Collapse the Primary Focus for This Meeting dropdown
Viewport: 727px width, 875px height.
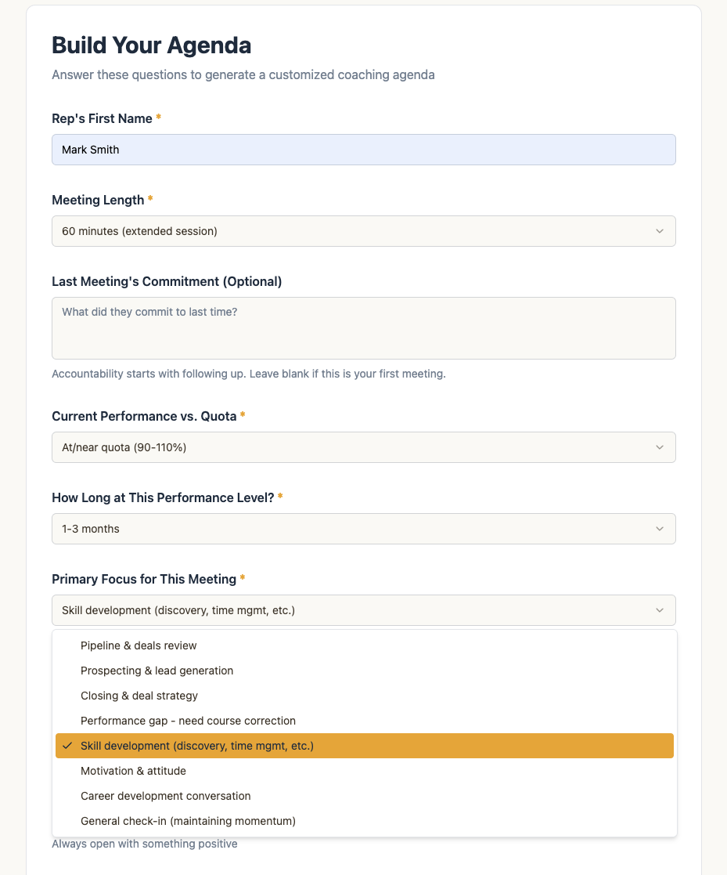[x=363, y=610]
